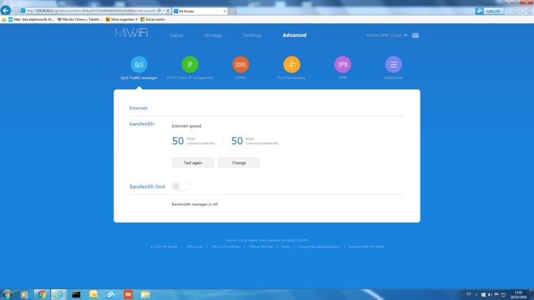Click the MiWiFi logo

click(x=131, y=33)
